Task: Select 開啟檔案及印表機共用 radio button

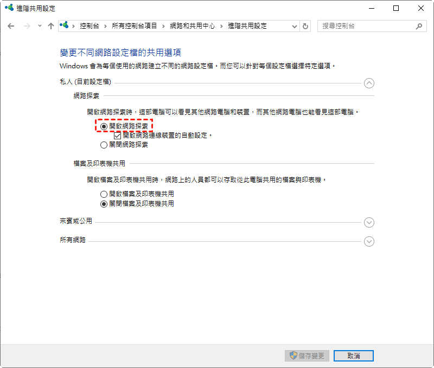Action: click(x=104, y=194)
